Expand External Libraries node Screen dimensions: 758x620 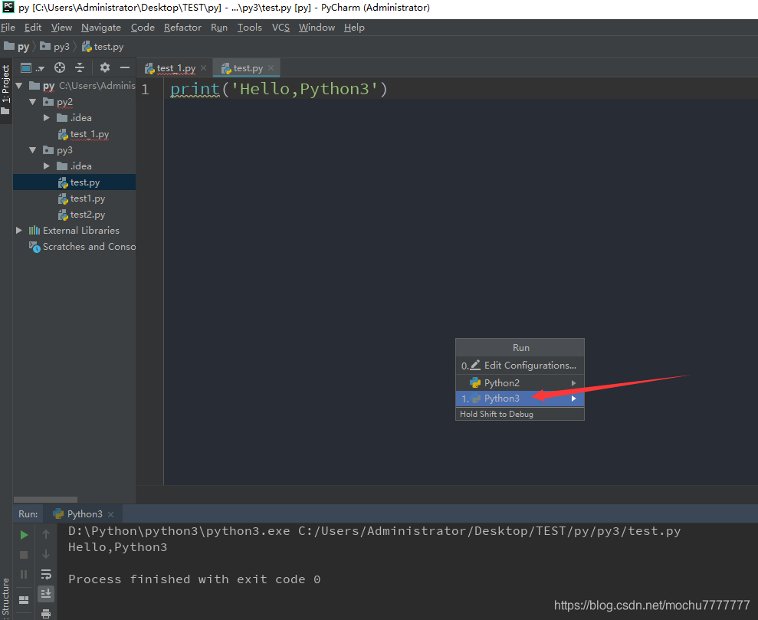pyautogui.click(x=19, y=231)
